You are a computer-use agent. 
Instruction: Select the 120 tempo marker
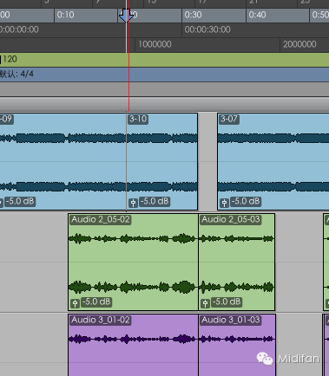click(9, 59)
